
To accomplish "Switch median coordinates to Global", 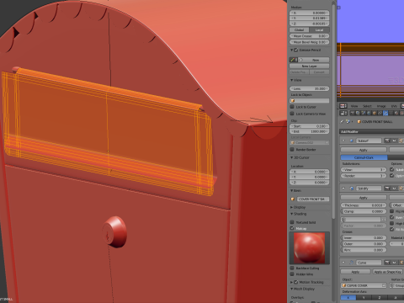I will 300,29.
